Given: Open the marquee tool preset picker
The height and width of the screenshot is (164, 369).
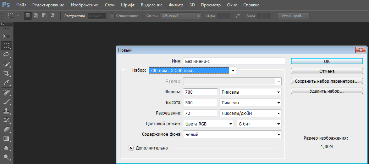Looking at the screenshot, I should click(x=18, y=16).
